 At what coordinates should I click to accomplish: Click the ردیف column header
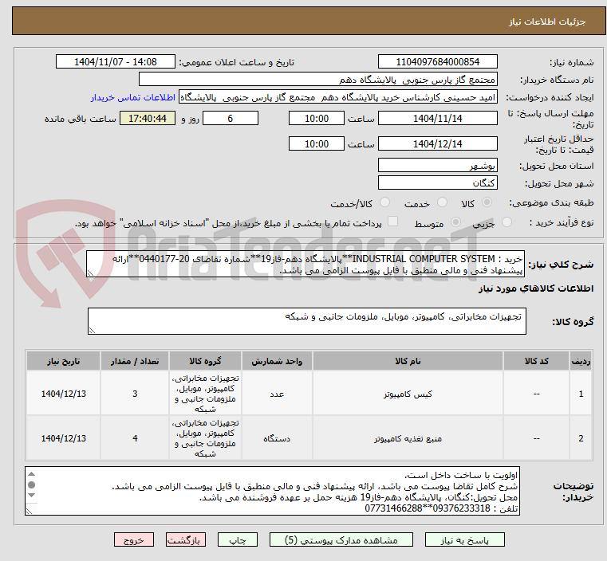coord(581,361)
